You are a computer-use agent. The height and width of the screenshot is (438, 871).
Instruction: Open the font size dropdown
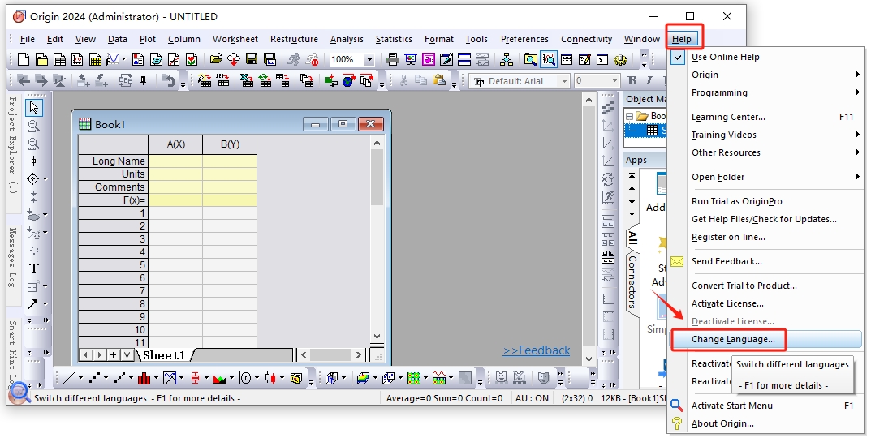tap(614, 81)
